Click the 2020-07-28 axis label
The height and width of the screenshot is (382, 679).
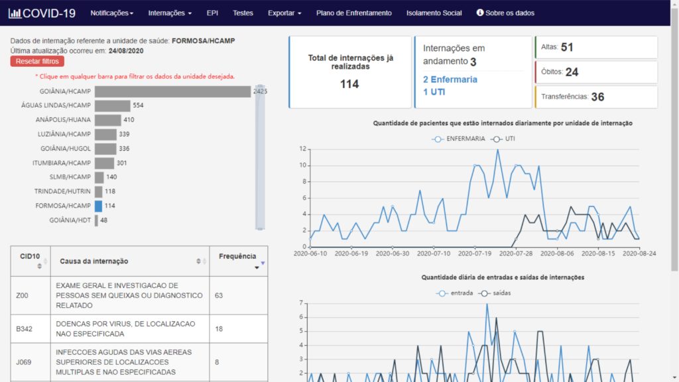point(516,254)
